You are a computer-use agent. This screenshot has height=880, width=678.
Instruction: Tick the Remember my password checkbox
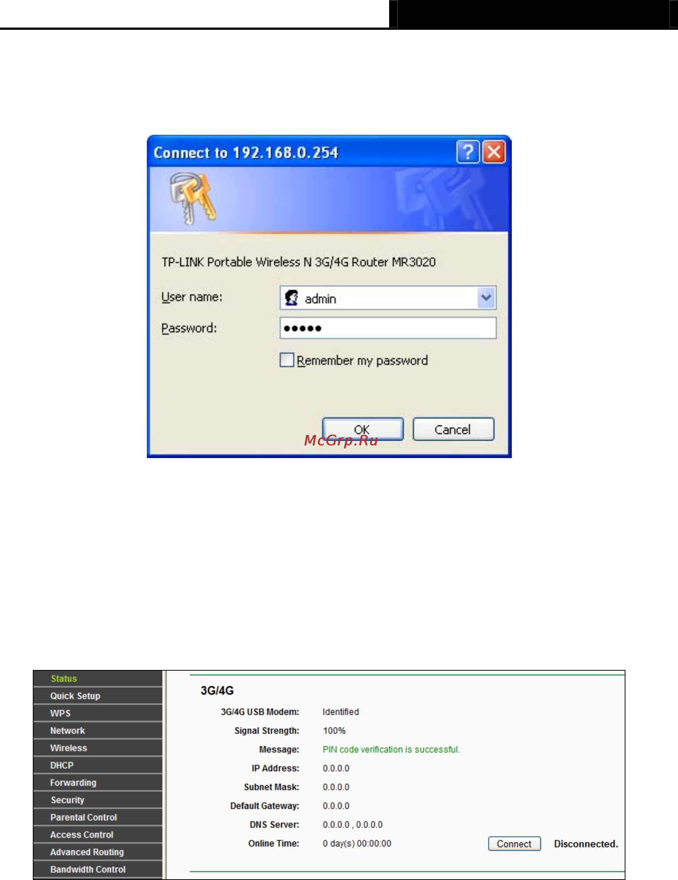[x=287, y=360]
